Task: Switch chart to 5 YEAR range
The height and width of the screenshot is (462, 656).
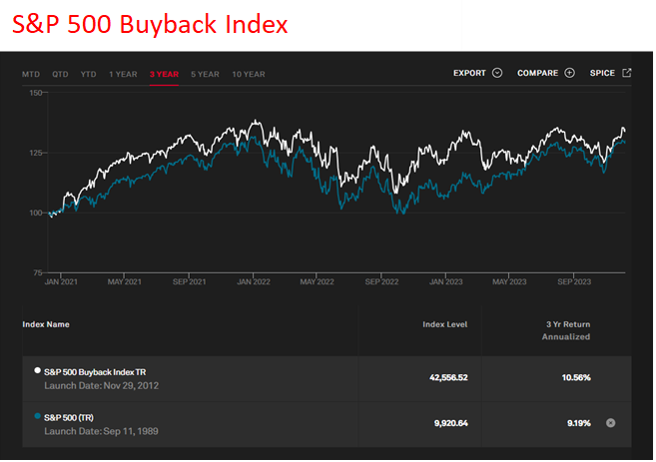Action: tap(205, 74)
